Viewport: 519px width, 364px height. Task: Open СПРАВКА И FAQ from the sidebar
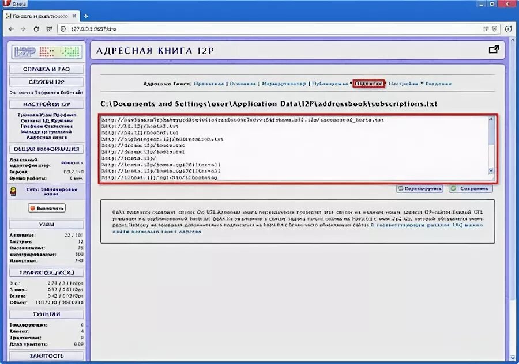point(46,68)
